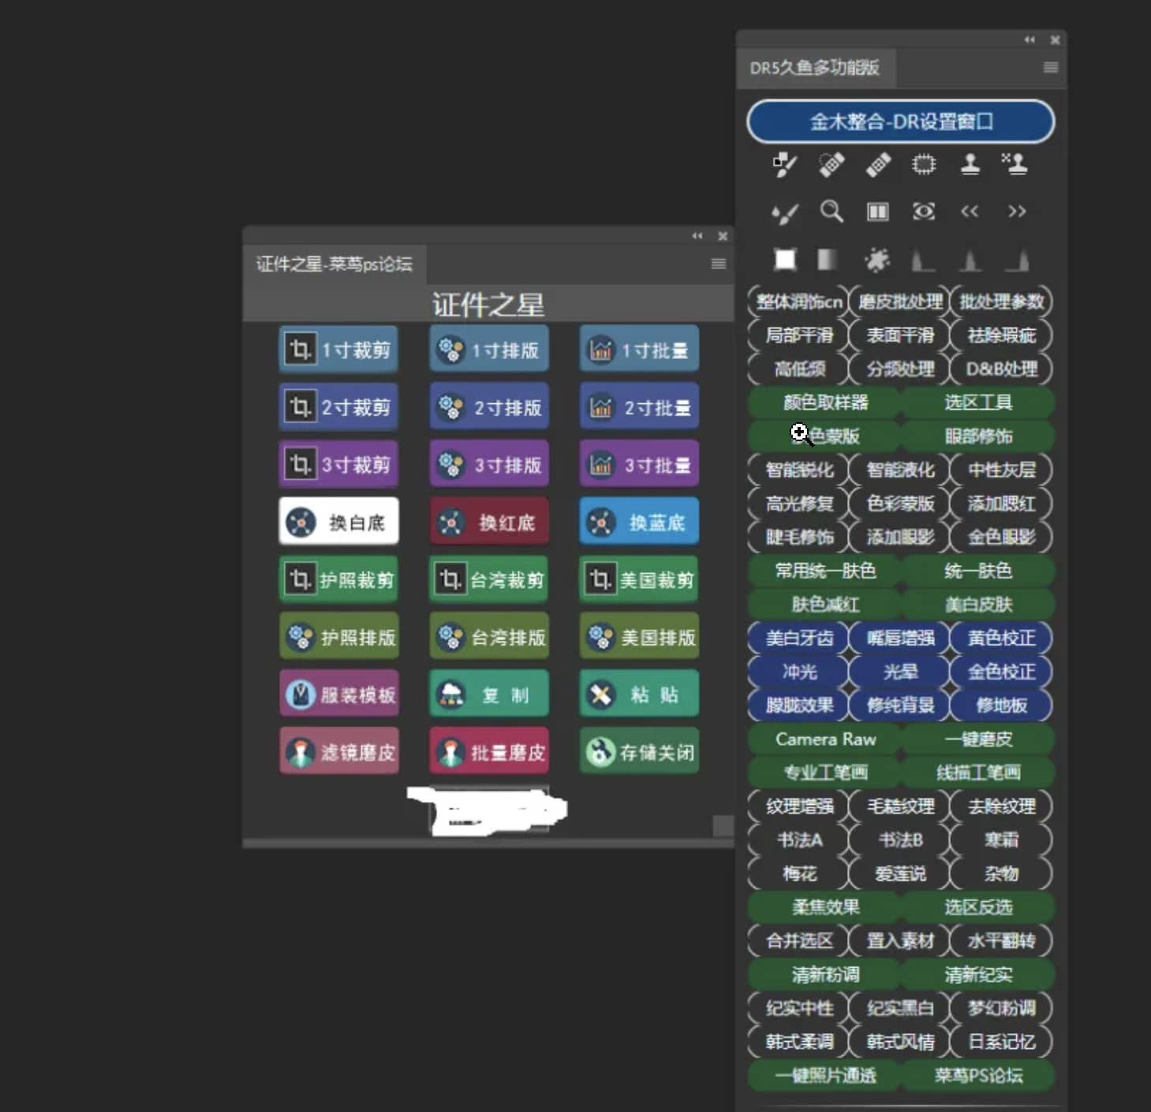Click the patch selection tool icon
This screenshot has width=1151, height=1112.
[x=924, y=164]
